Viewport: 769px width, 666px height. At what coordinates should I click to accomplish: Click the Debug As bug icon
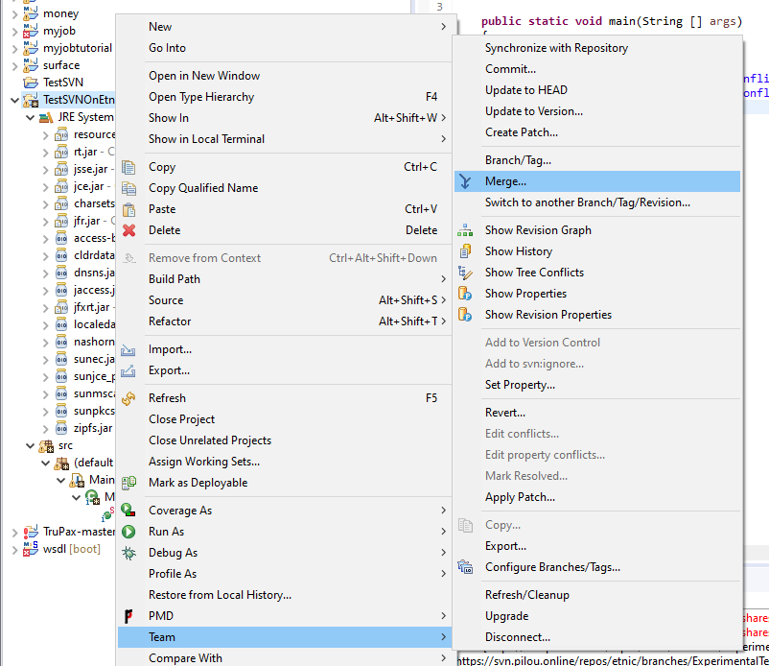[x=128, y=553]
